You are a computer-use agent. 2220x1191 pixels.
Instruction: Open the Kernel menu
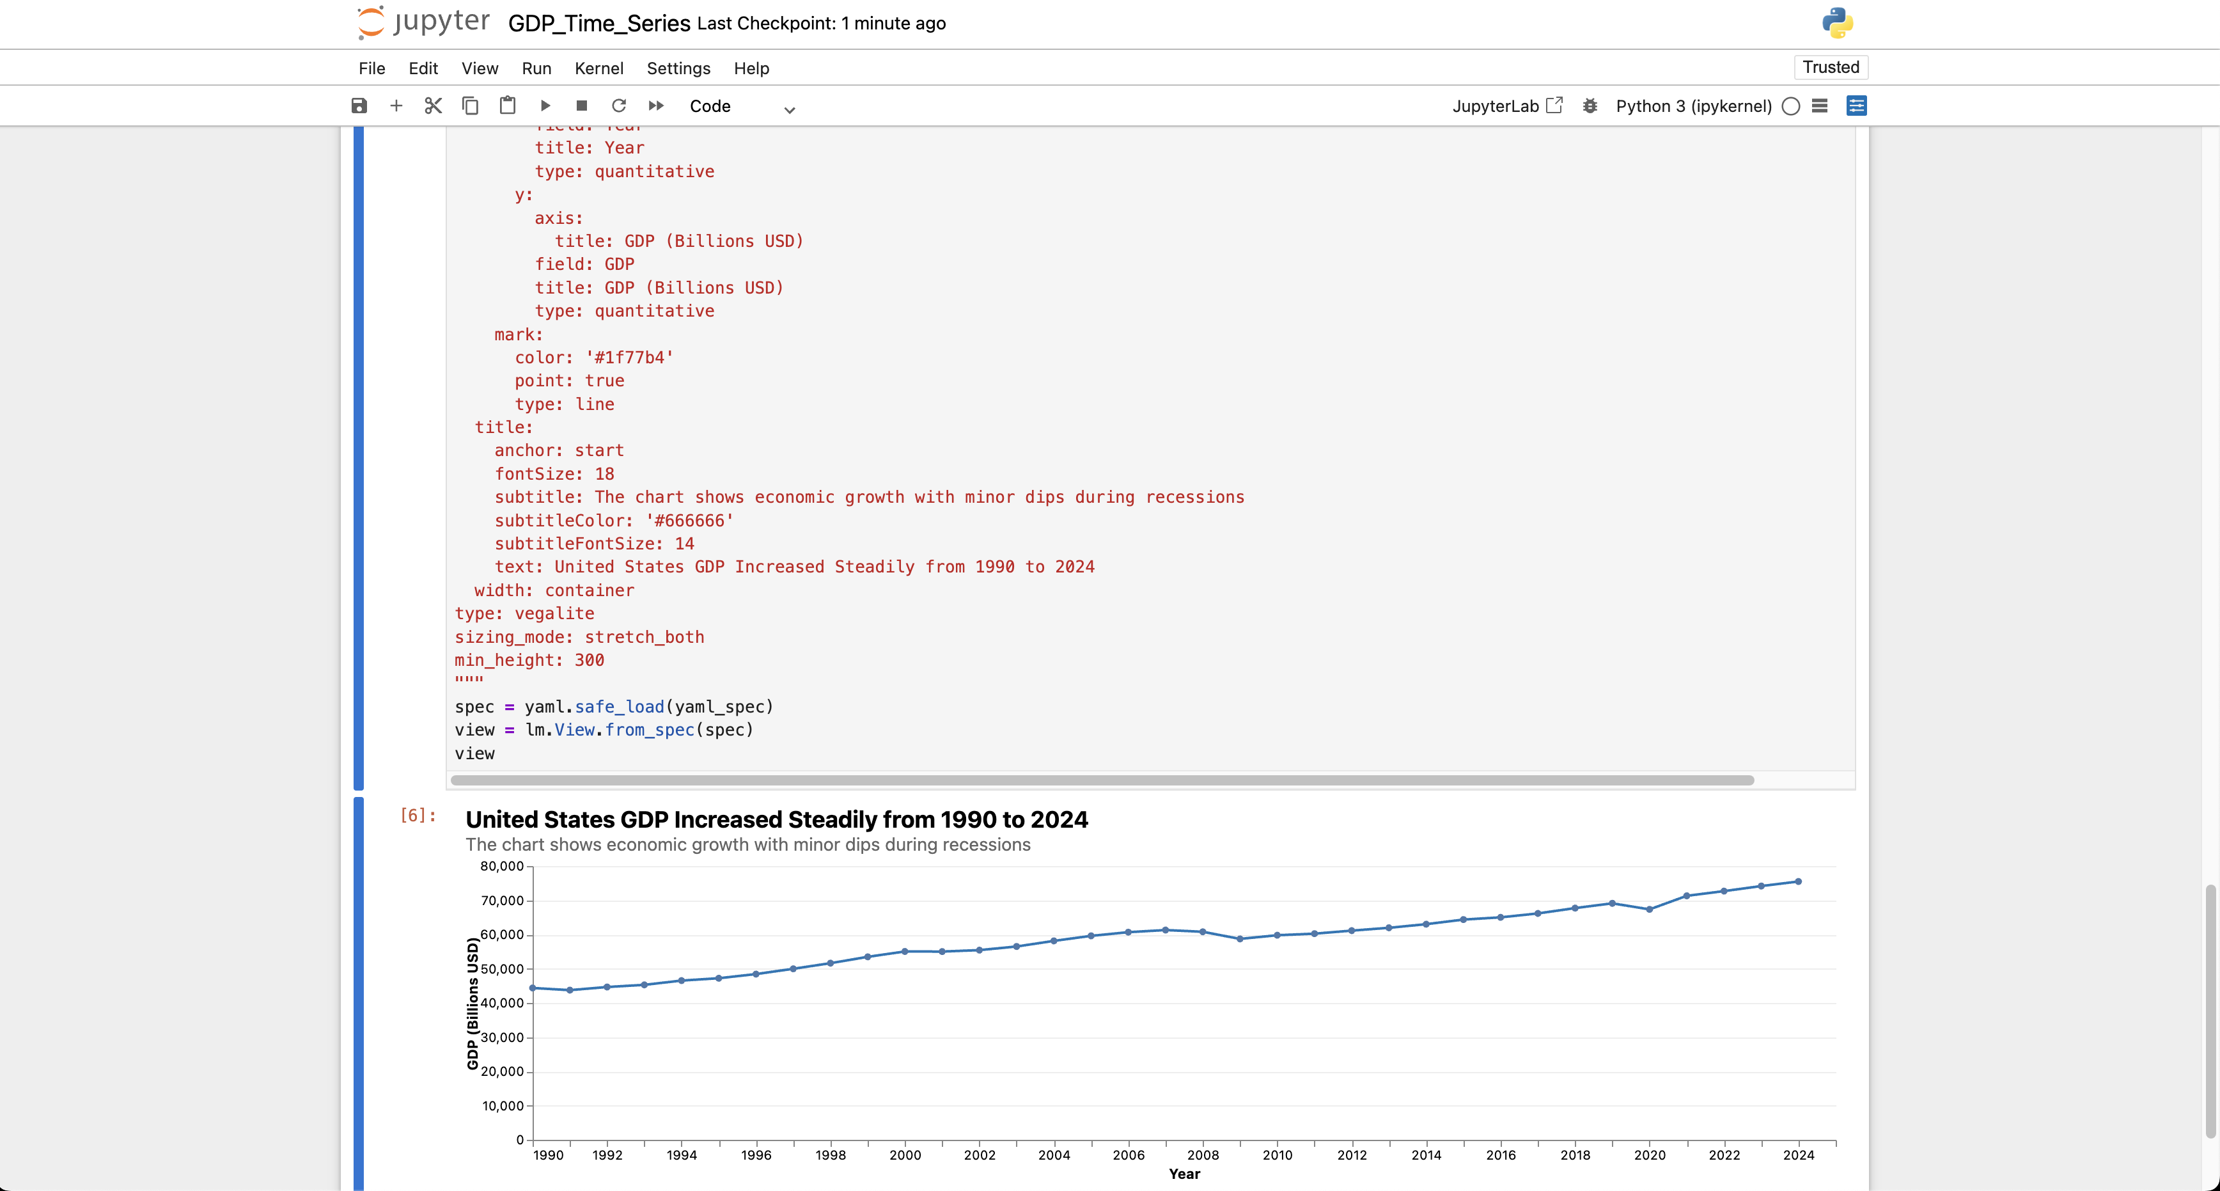(599, 68)
